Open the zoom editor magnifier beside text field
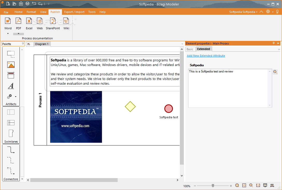The width and height of the screenshot is (282, 190). click(275, 72)
